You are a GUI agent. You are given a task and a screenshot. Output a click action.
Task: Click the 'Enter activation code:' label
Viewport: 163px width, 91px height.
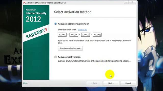pyautogui.click(x=67, y=30)
